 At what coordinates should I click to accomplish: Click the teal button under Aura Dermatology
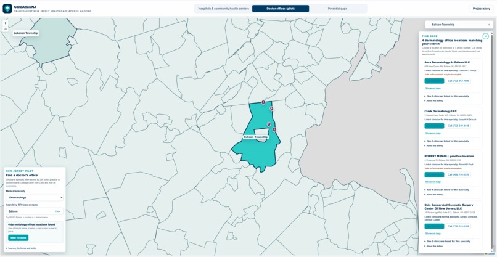(434, 81)
